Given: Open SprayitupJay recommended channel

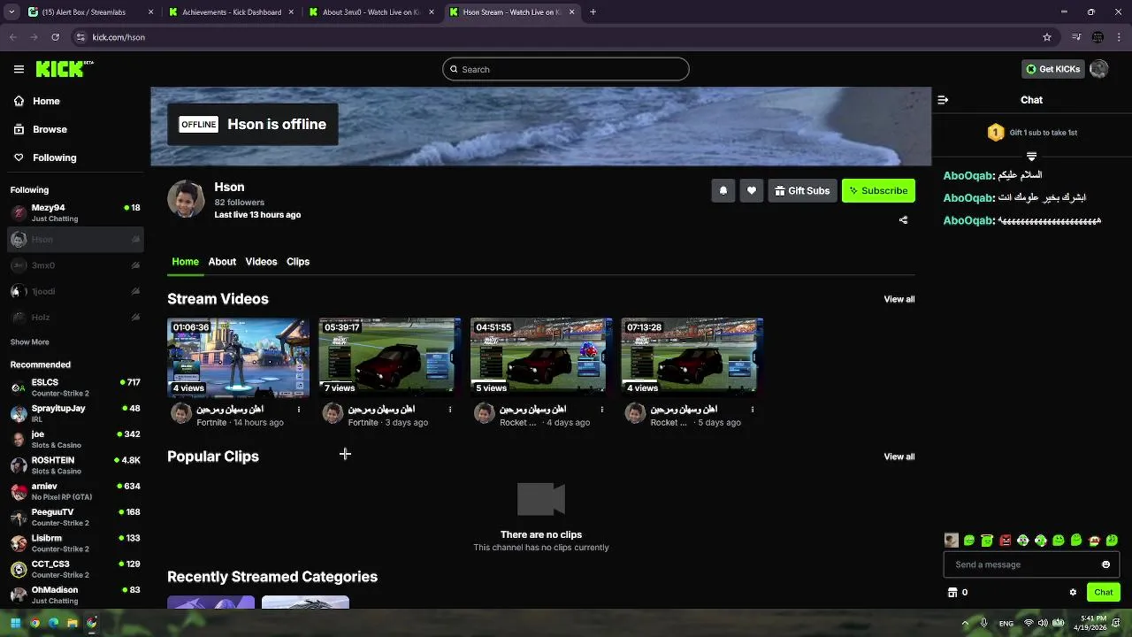Looking at the screenshot, I should (75, 413).
